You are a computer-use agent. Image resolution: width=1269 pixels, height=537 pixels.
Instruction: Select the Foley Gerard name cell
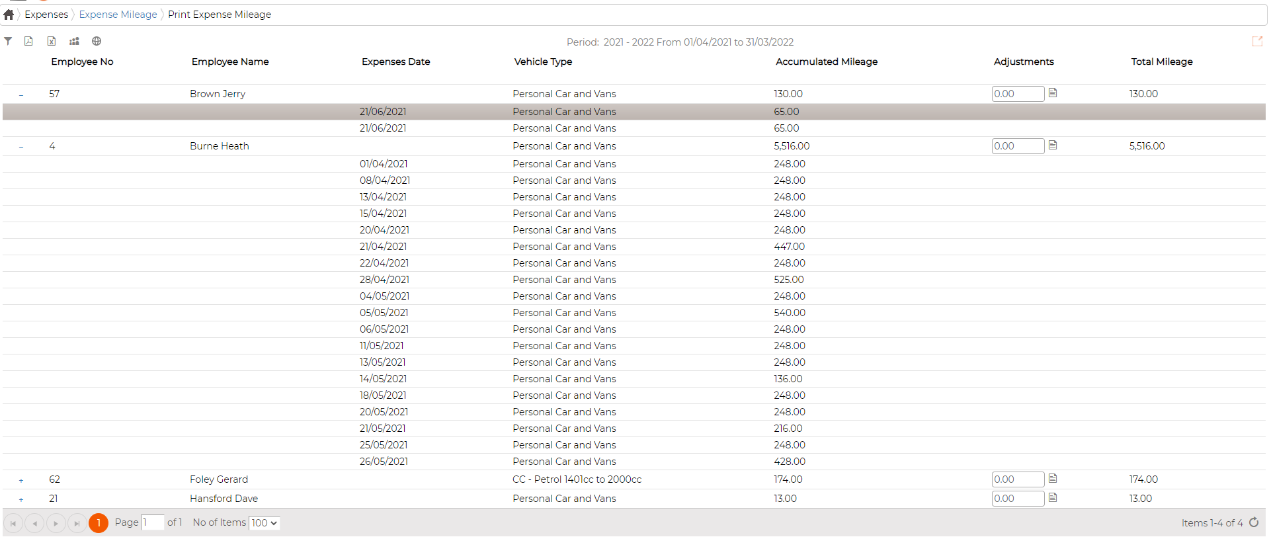coord(219,479)
